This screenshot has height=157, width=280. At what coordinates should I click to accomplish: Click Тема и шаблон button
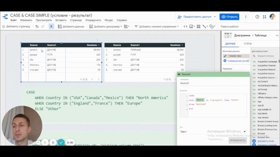229,27
